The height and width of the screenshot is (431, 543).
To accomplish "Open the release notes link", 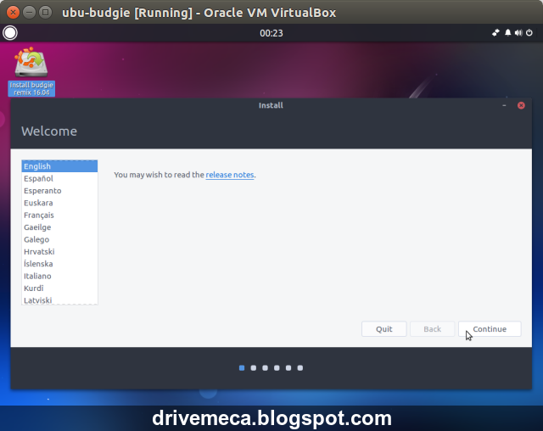I will [230, 175].
